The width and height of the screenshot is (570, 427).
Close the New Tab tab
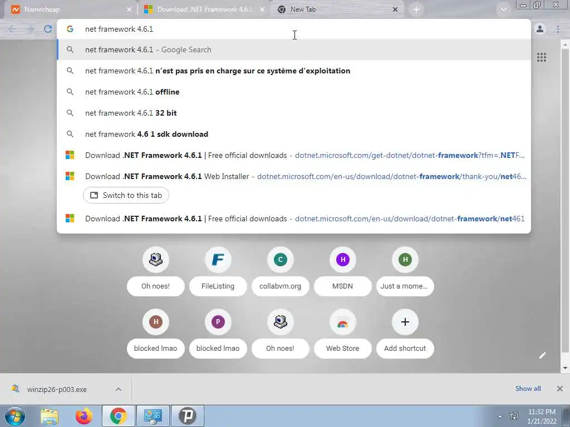click(x=395, y=10)
